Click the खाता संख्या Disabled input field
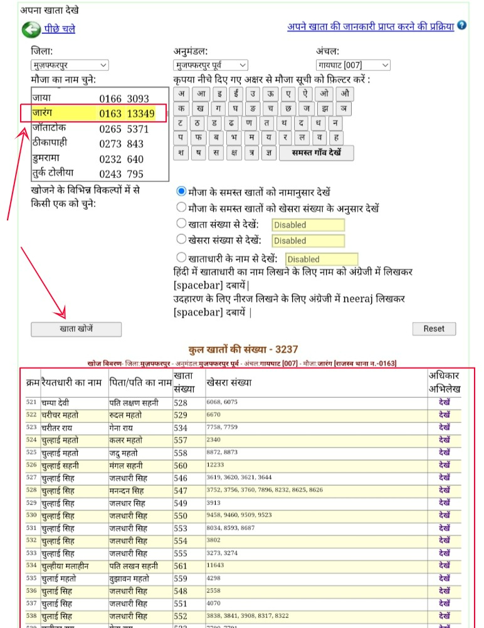The image size is (484, 628). (x=308, y=225)
